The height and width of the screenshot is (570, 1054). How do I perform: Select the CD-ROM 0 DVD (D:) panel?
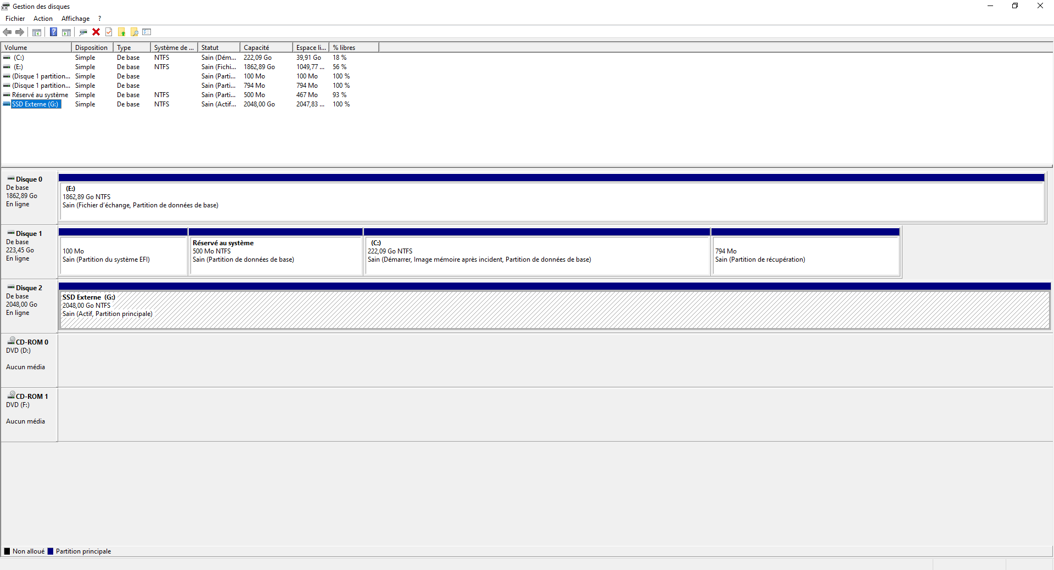tap(29, 359)
